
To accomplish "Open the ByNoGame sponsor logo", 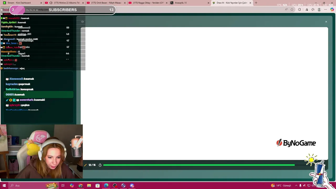I will point(296,143).
